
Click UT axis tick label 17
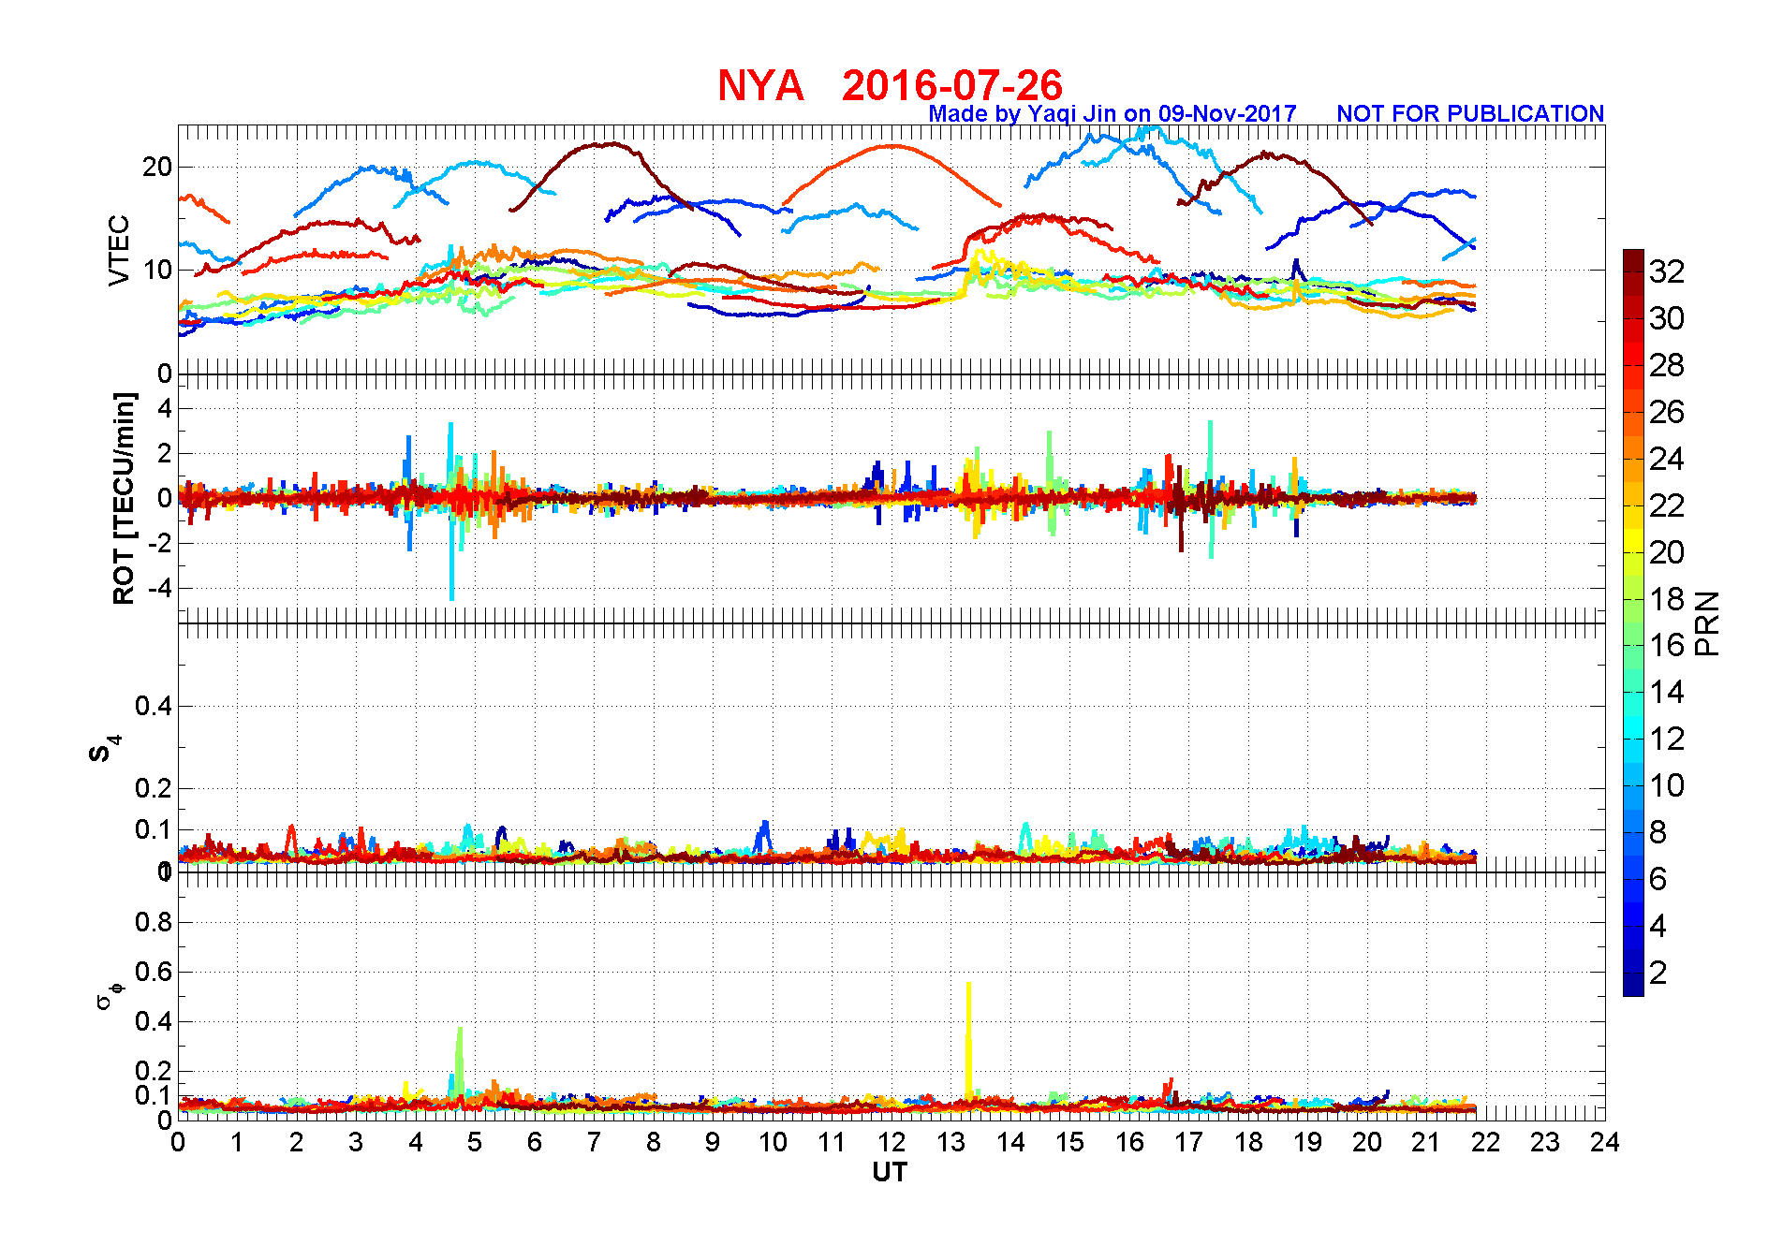pos(1188,1142)
